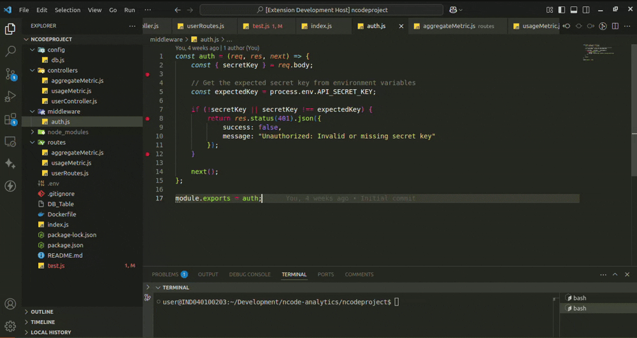Collapse the middleware folder
Image resolution: width=637 pixels, height=338 pixels.
(32, 111)
